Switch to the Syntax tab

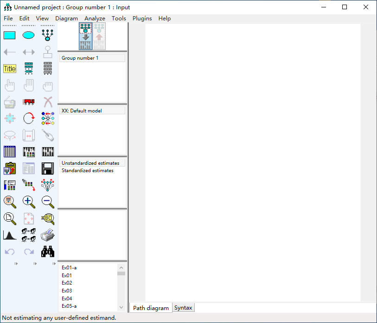pyautogui.click(x=183, y=308)
